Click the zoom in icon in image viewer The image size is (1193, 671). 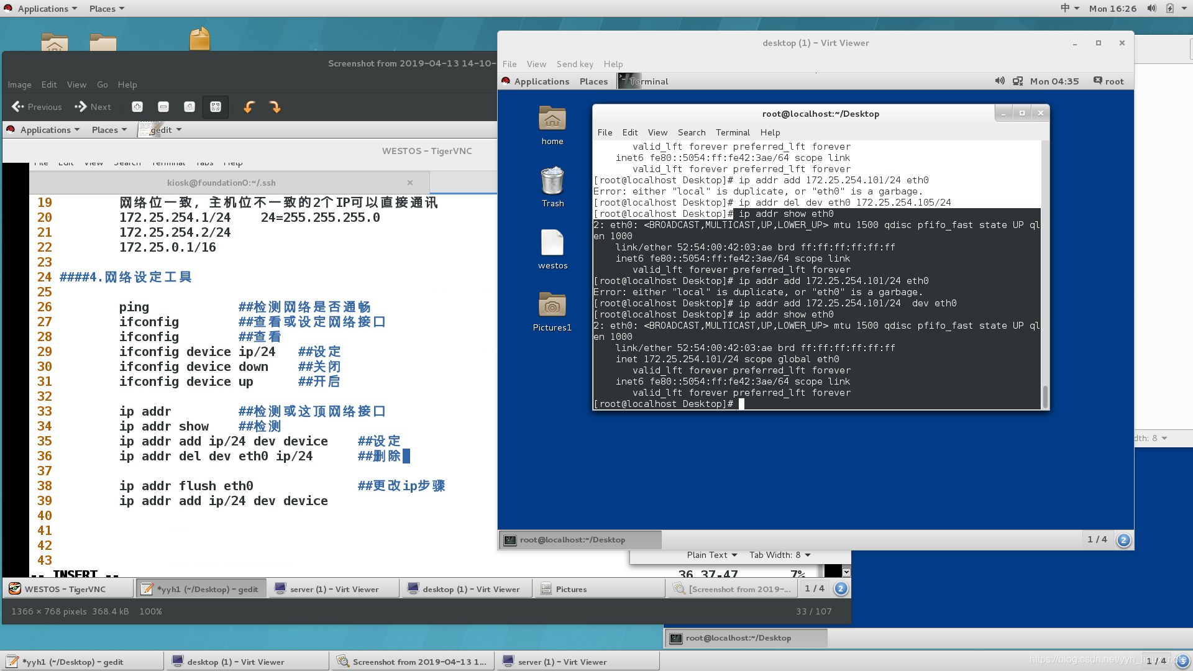pos(137,107)
